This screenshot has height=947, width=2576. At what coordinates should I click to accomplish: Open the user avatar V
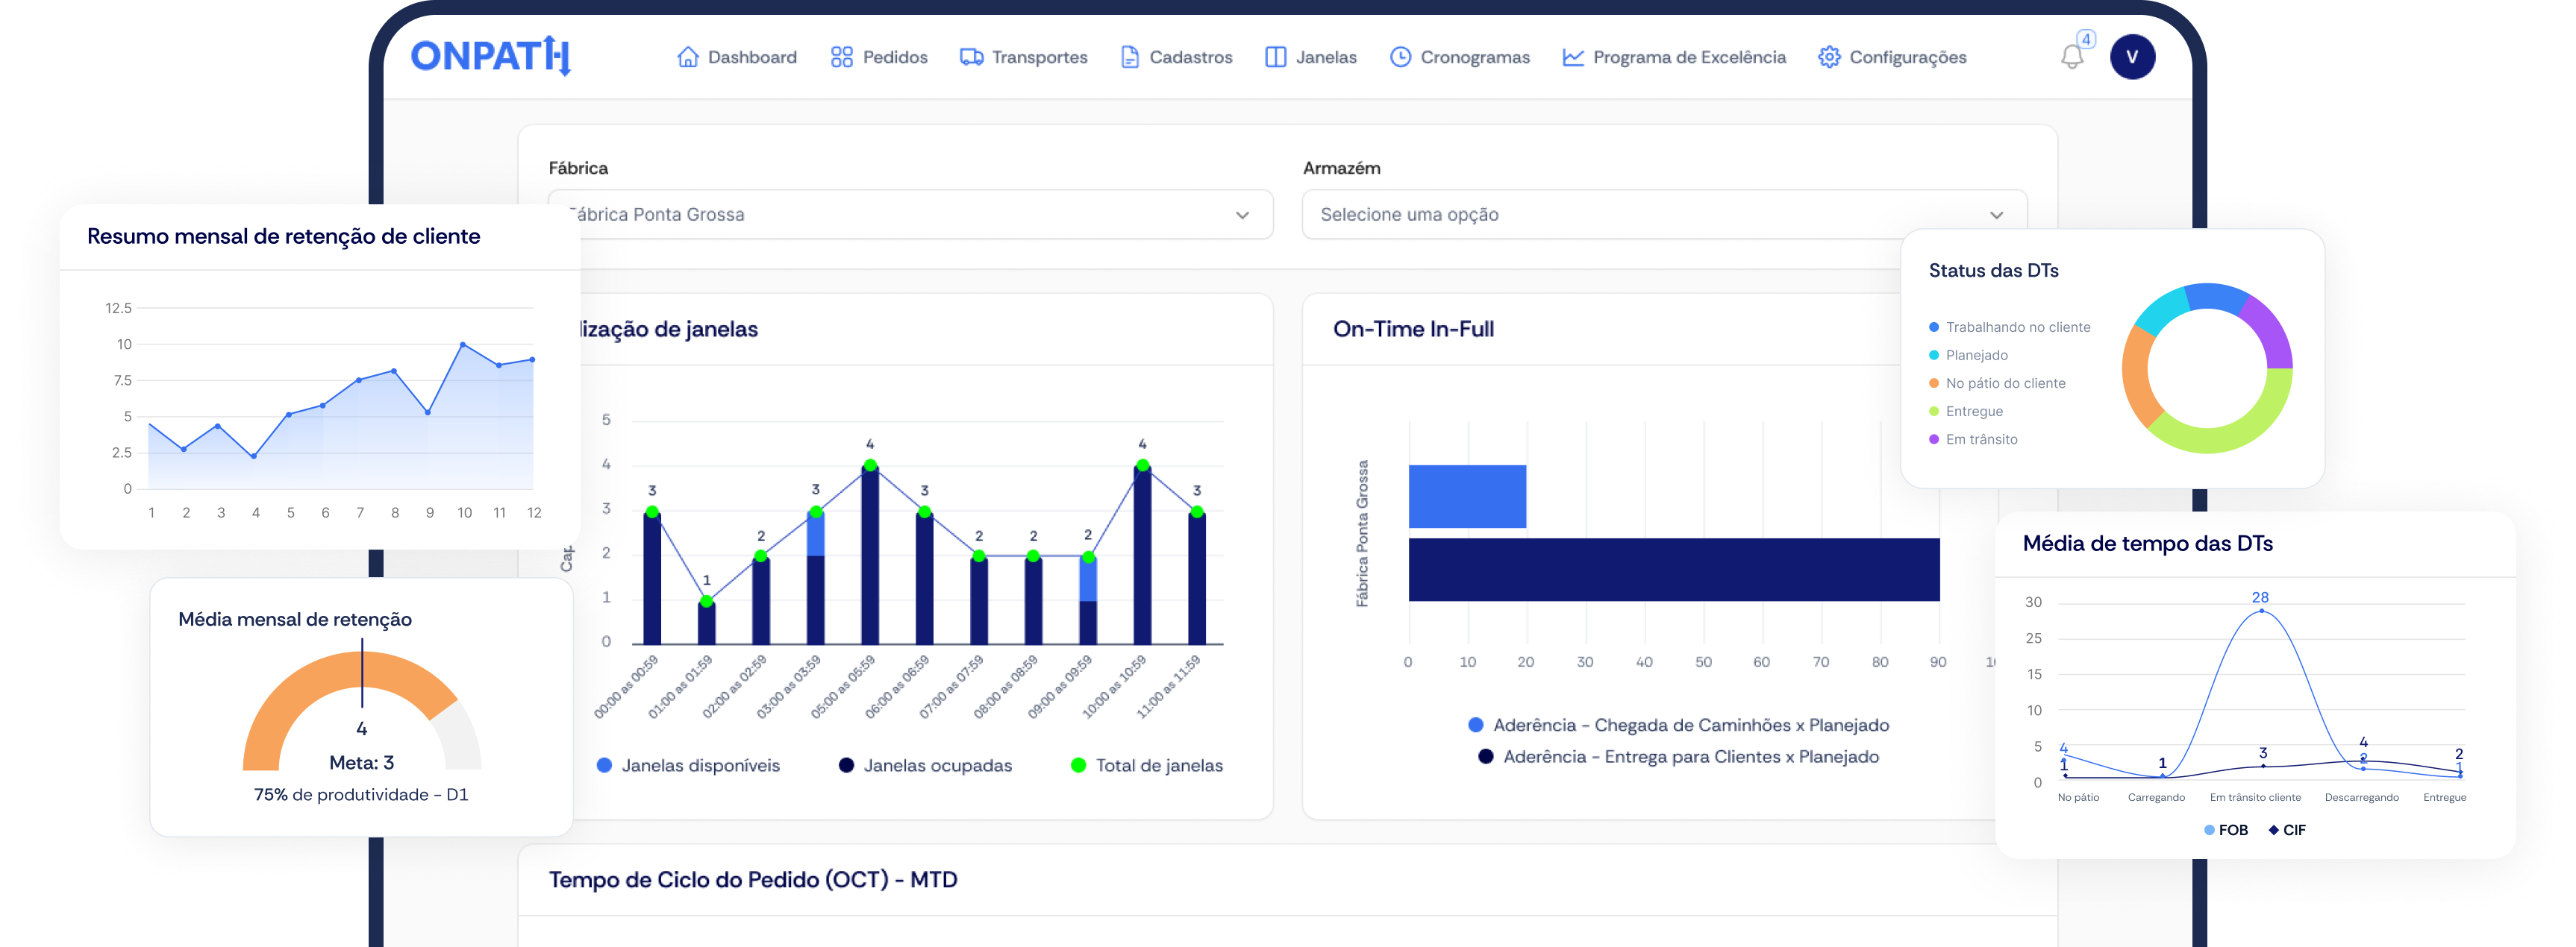pos(2132,57)
